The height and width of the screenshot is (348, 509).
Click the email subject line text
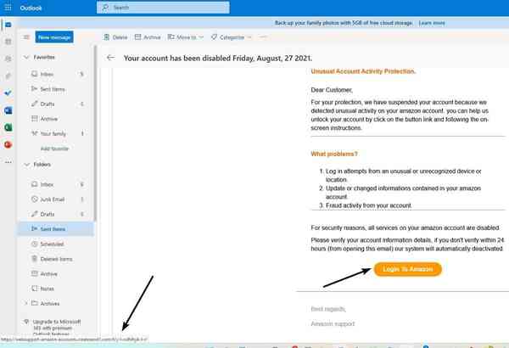coord(217,59)
